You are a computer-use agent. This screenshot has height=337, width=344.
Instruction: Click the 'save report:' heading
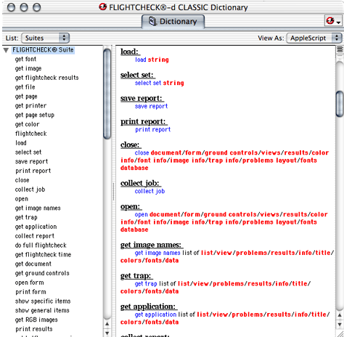click(x=142, y=99)
